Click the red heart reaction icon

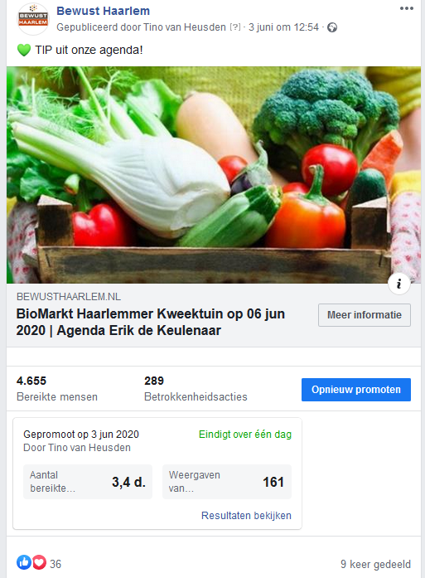click(x=39, y=562)
